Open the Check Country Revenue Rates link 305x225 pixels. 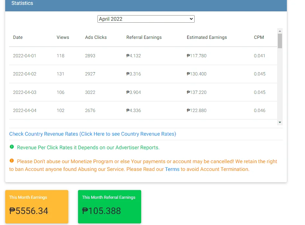tap(93, 134)
